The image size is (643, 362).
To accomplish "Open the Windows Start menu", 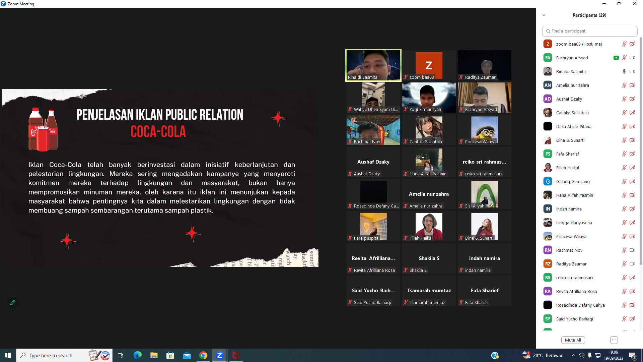I will [x=8, y=355].
